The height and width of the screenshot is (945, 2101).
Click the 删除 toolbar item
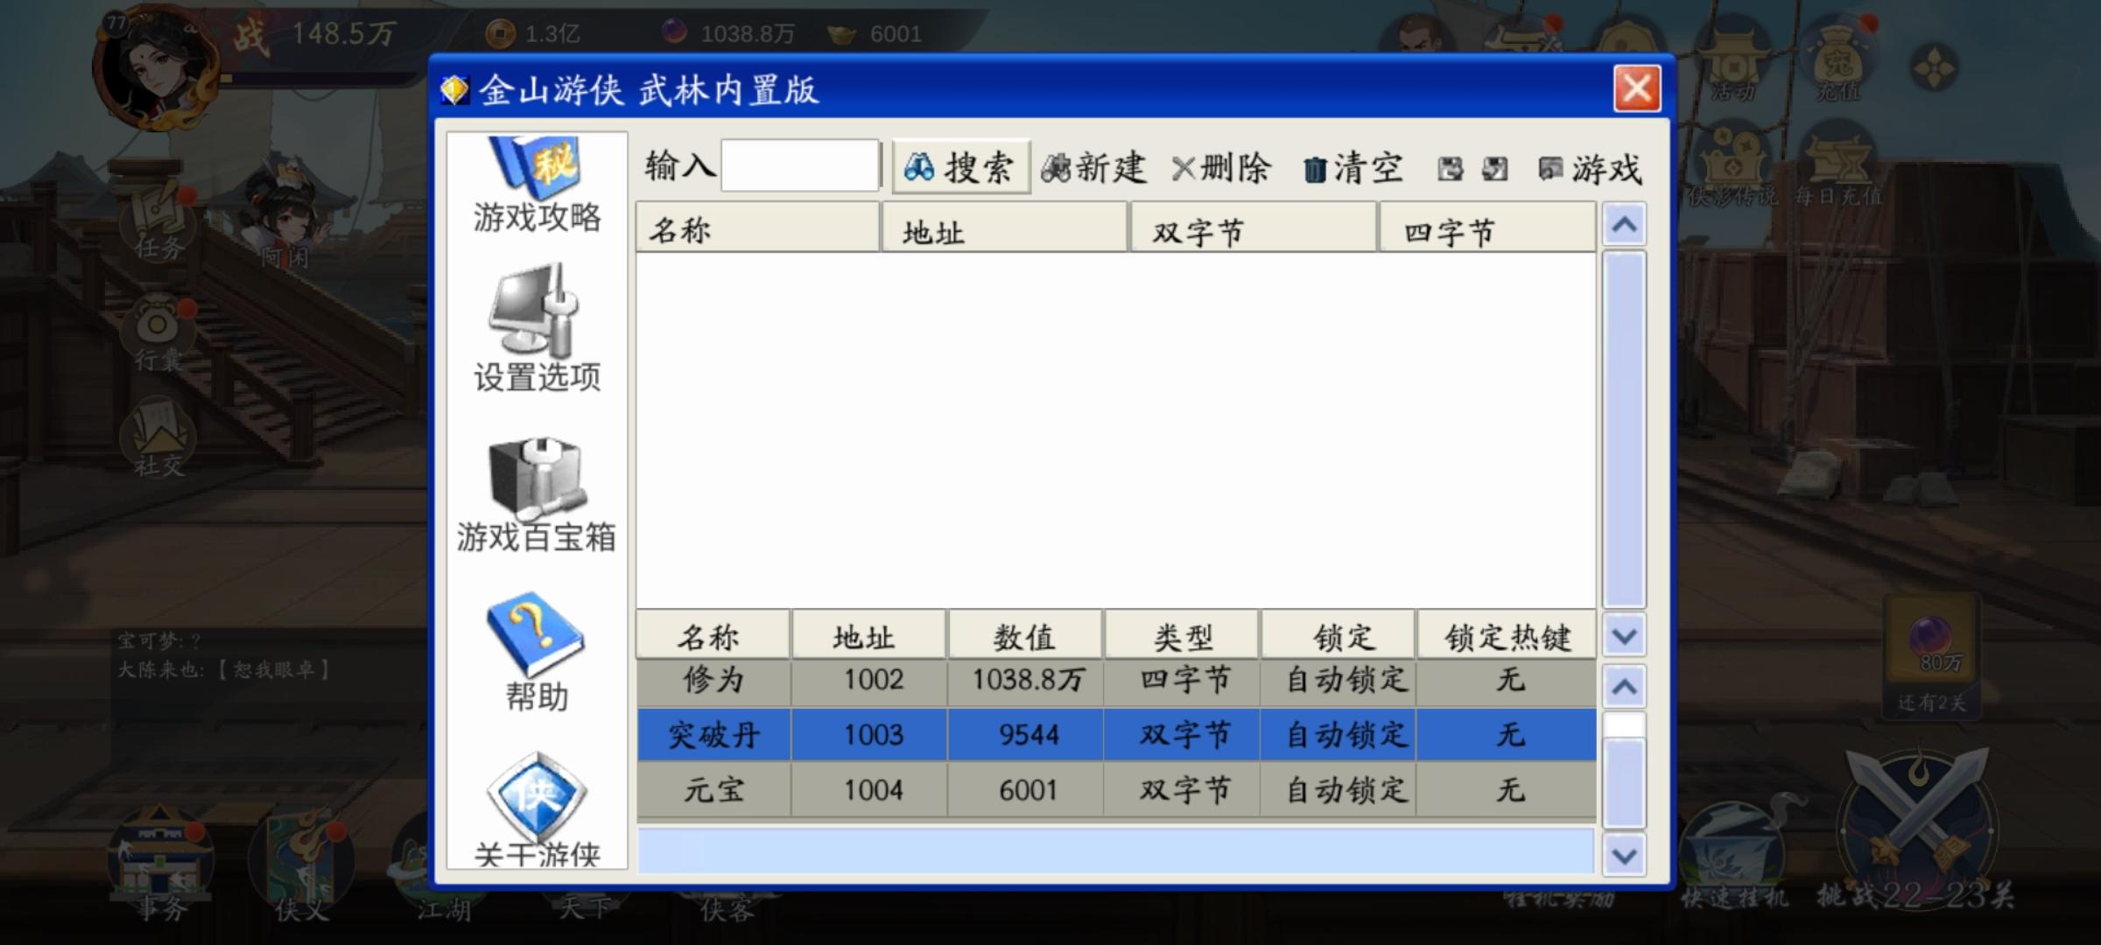click(x=1222, y=168)
